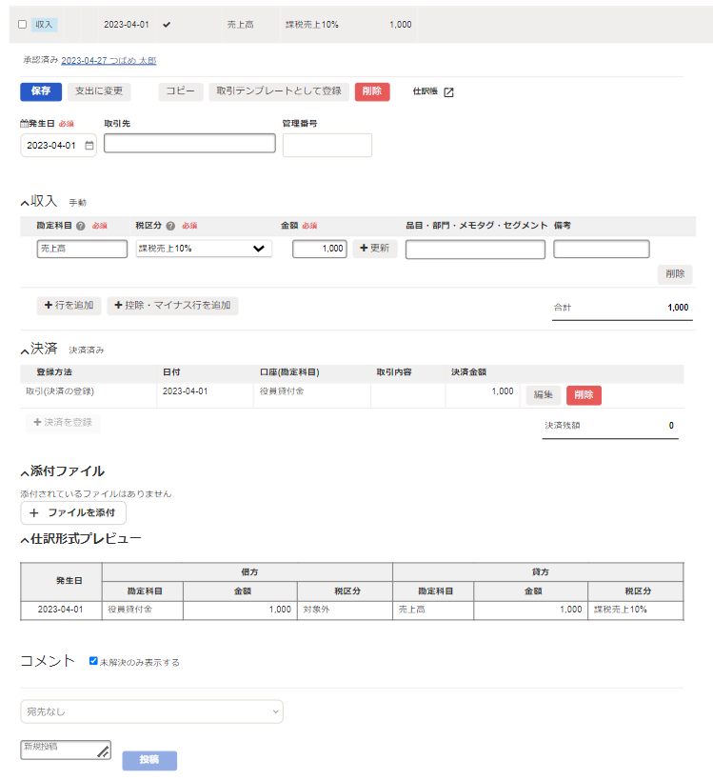Click the コピー button
Image resolution: width=713 pixels, height=781 pixels.
(x=181, y=91)
